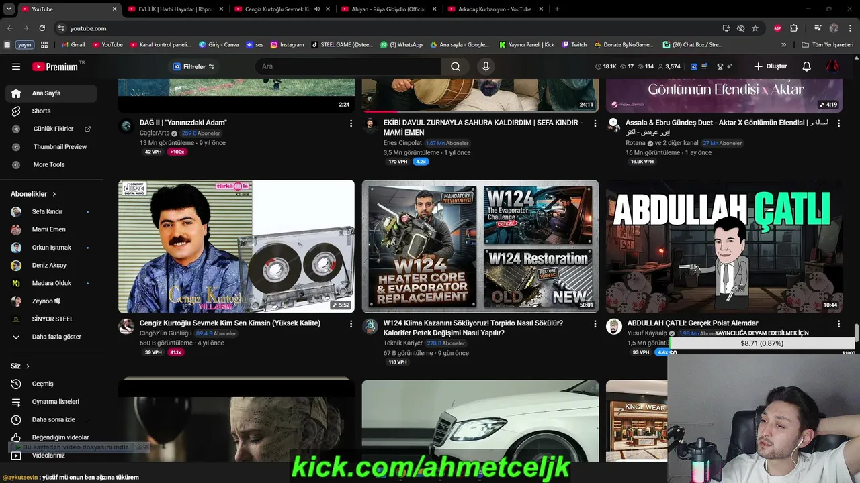This screenshot has height=483, width=860.
Task: Click the search magnifier button
Action: (456, 66)
